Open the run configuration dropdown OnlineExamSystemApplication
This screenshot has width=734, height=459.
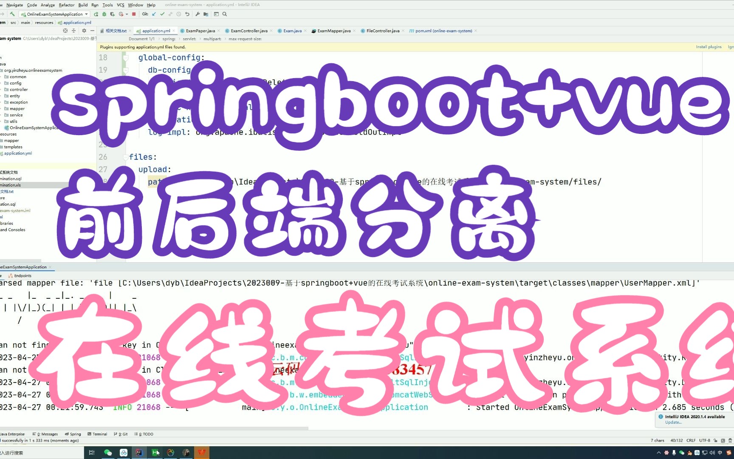pos(55,14)
